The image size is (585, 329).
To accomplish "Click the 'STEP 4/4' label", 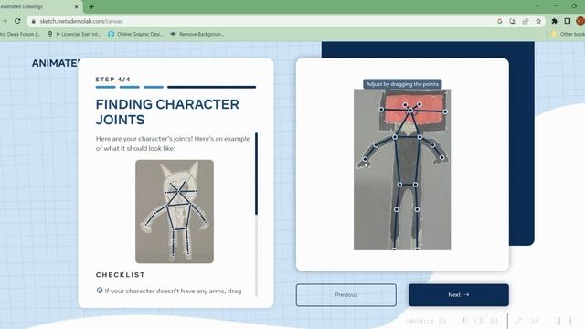I will 113,80.
